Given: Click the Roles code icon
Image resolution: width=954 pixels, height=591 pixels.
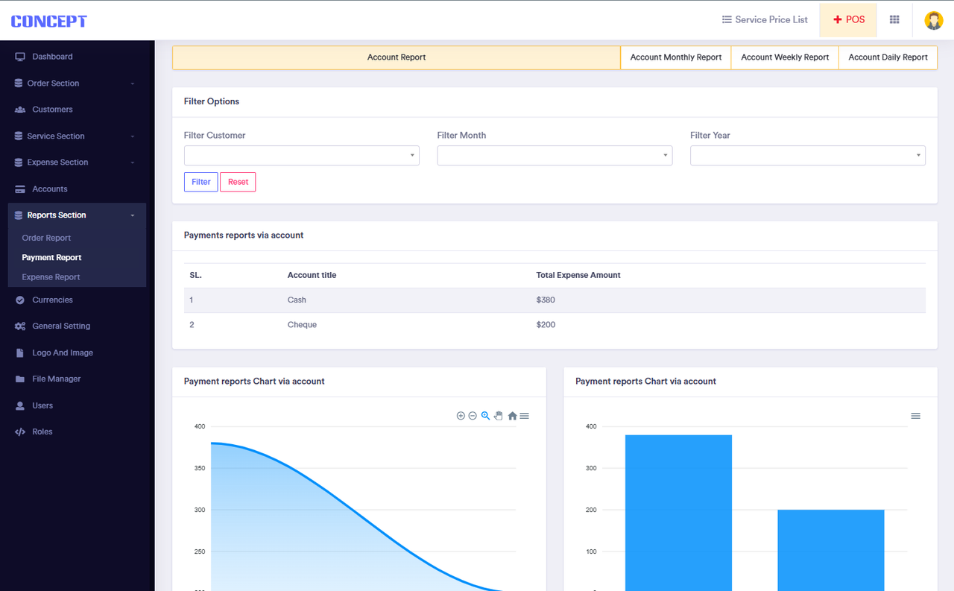Looking at the screenshot, I should pyautogui.click(x=20, y=432).
